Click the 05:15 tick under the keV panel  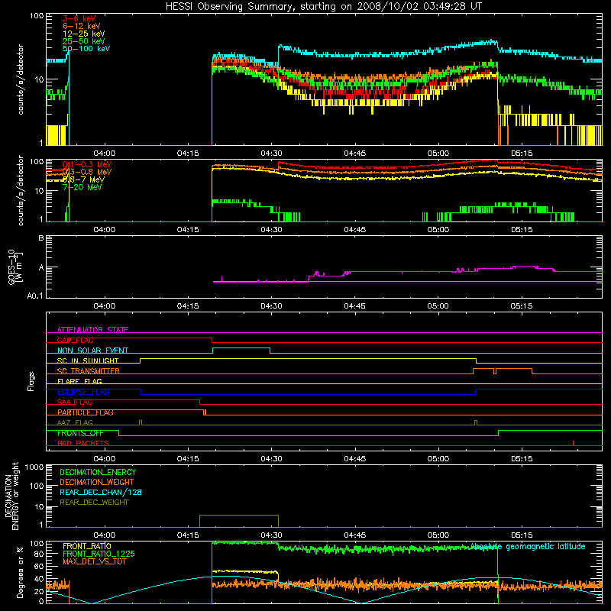coord(522,154)
